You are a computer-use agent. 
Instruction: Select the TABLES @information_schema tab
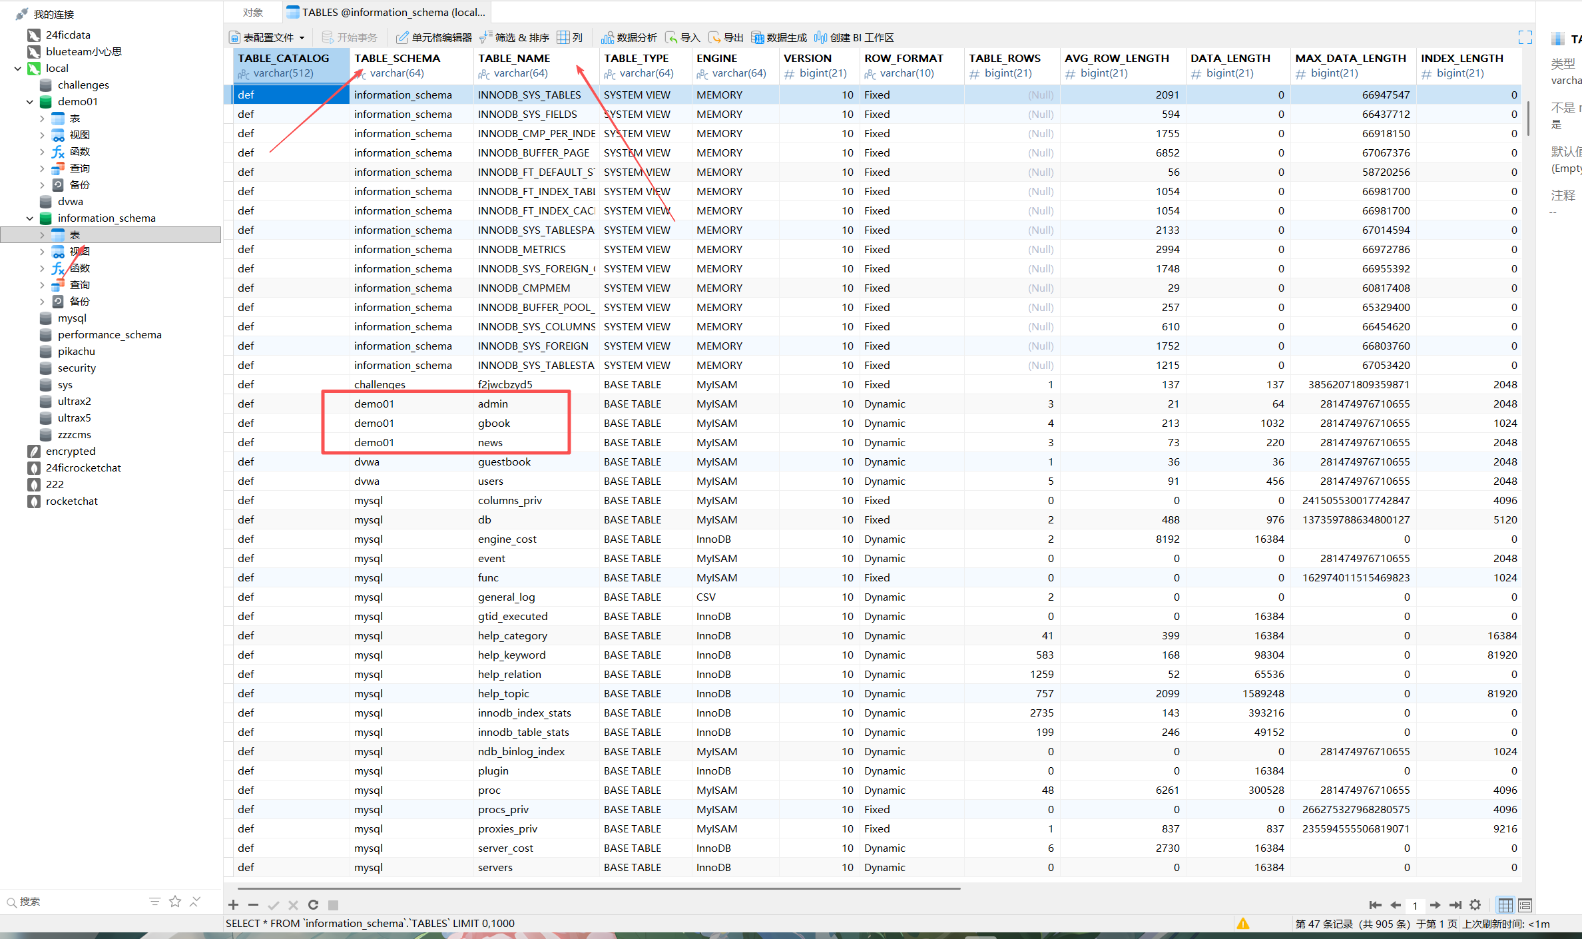[386, 12]
